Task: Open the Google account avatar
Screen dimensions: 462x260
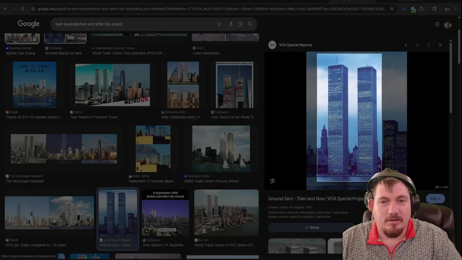Action: (x=448, y=24)
